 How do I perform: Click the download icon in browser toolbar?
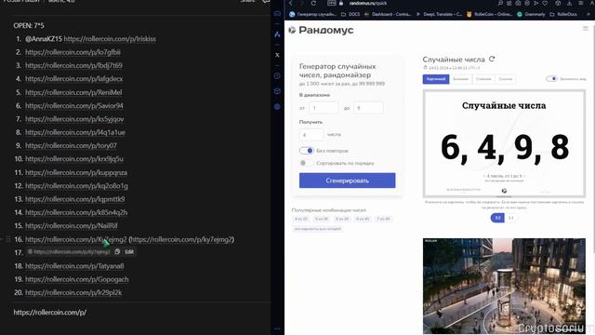pyautogui.click(x=570, y=3)
